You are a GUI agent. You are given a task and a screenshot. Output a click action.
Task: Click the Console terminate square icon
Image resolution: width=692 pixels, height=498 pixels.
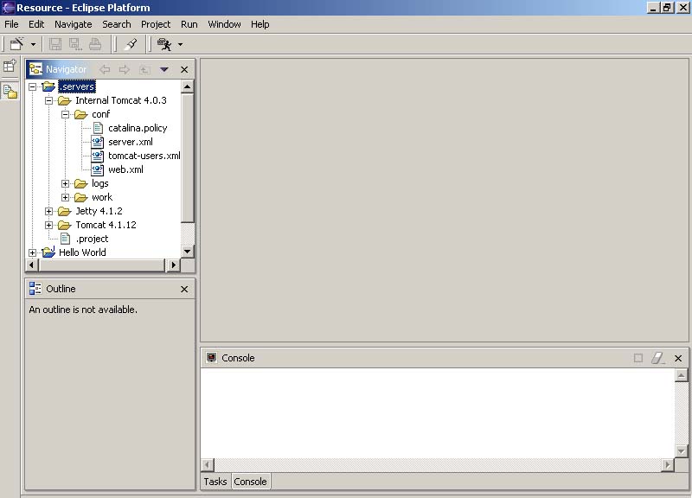(x=638, y=358)
